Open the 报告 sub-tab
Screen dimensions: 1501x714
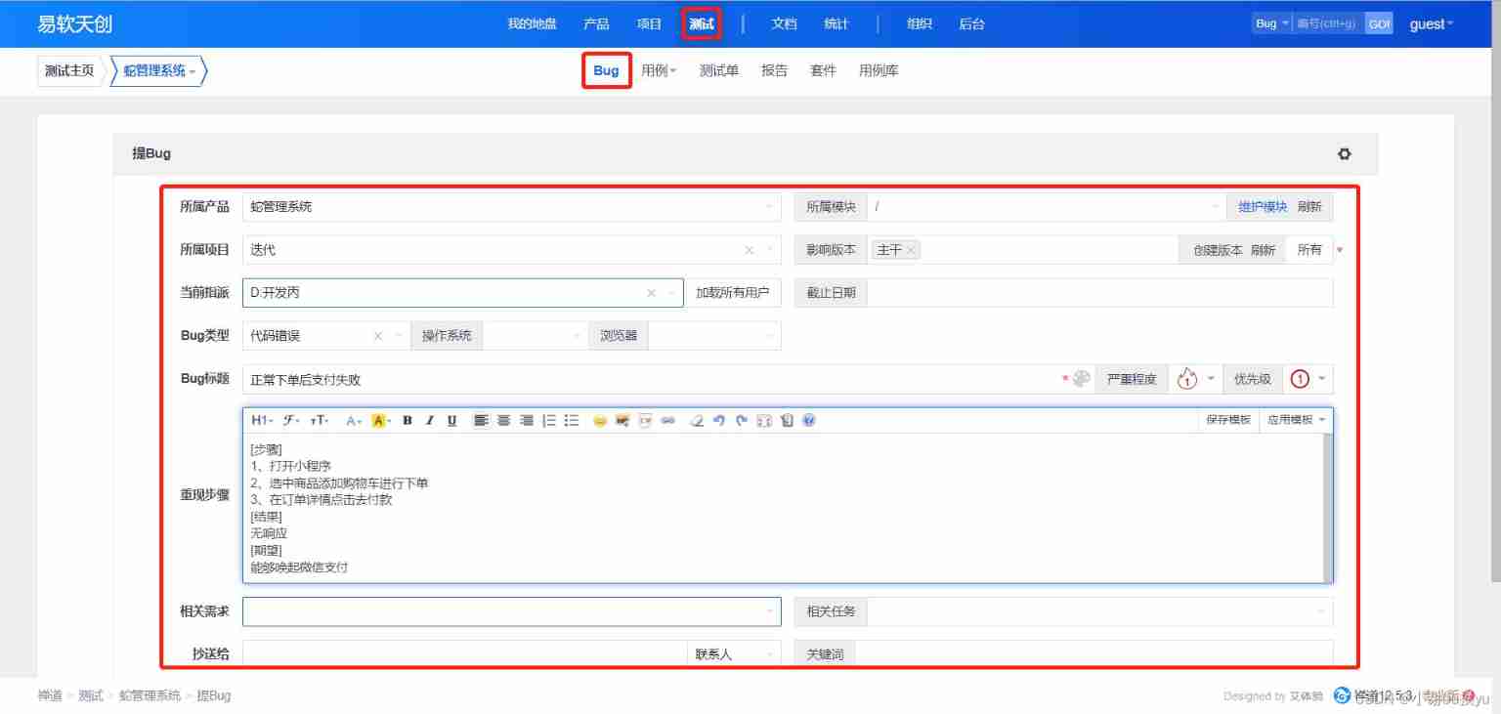point(774,70)
